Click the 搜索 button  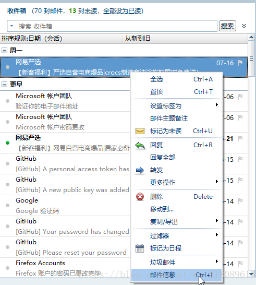(227, 26)
